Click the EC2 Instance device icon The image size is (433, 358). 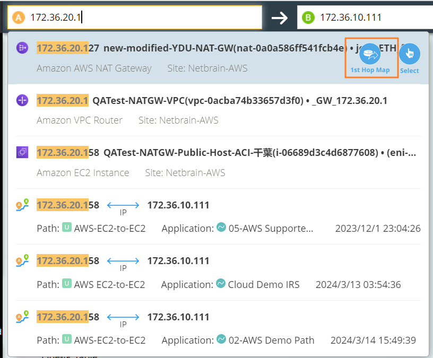click(x=22, y=152)
